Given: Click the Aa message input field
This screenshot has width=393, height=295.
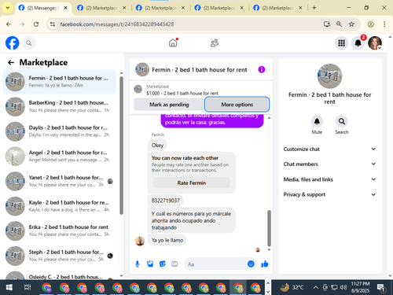Looking at the screenshot, I should pos(221,264).
